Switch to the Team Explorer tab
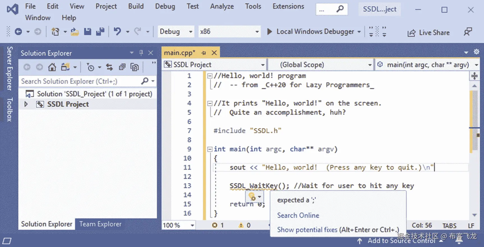484x247 pixels. [x=100, y=224]
